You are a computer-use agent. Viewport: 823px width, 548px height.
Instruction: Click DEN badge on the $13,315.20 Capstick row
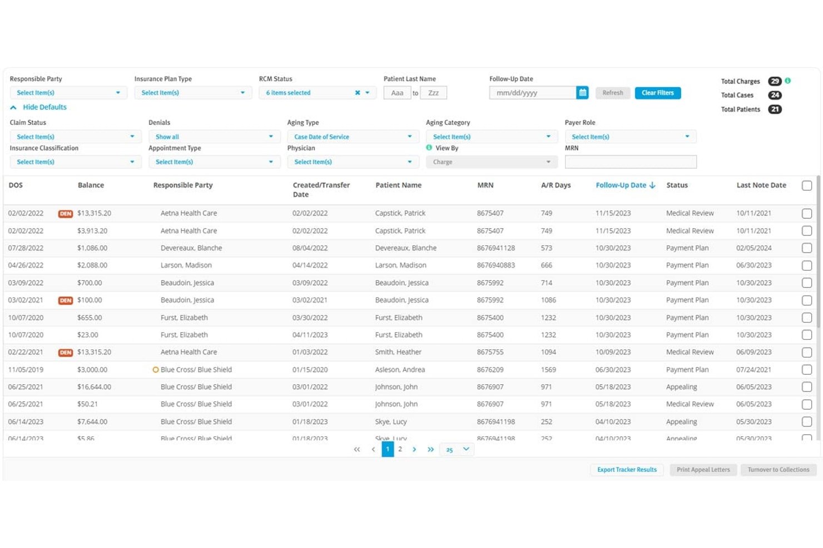tap(66, 214)
